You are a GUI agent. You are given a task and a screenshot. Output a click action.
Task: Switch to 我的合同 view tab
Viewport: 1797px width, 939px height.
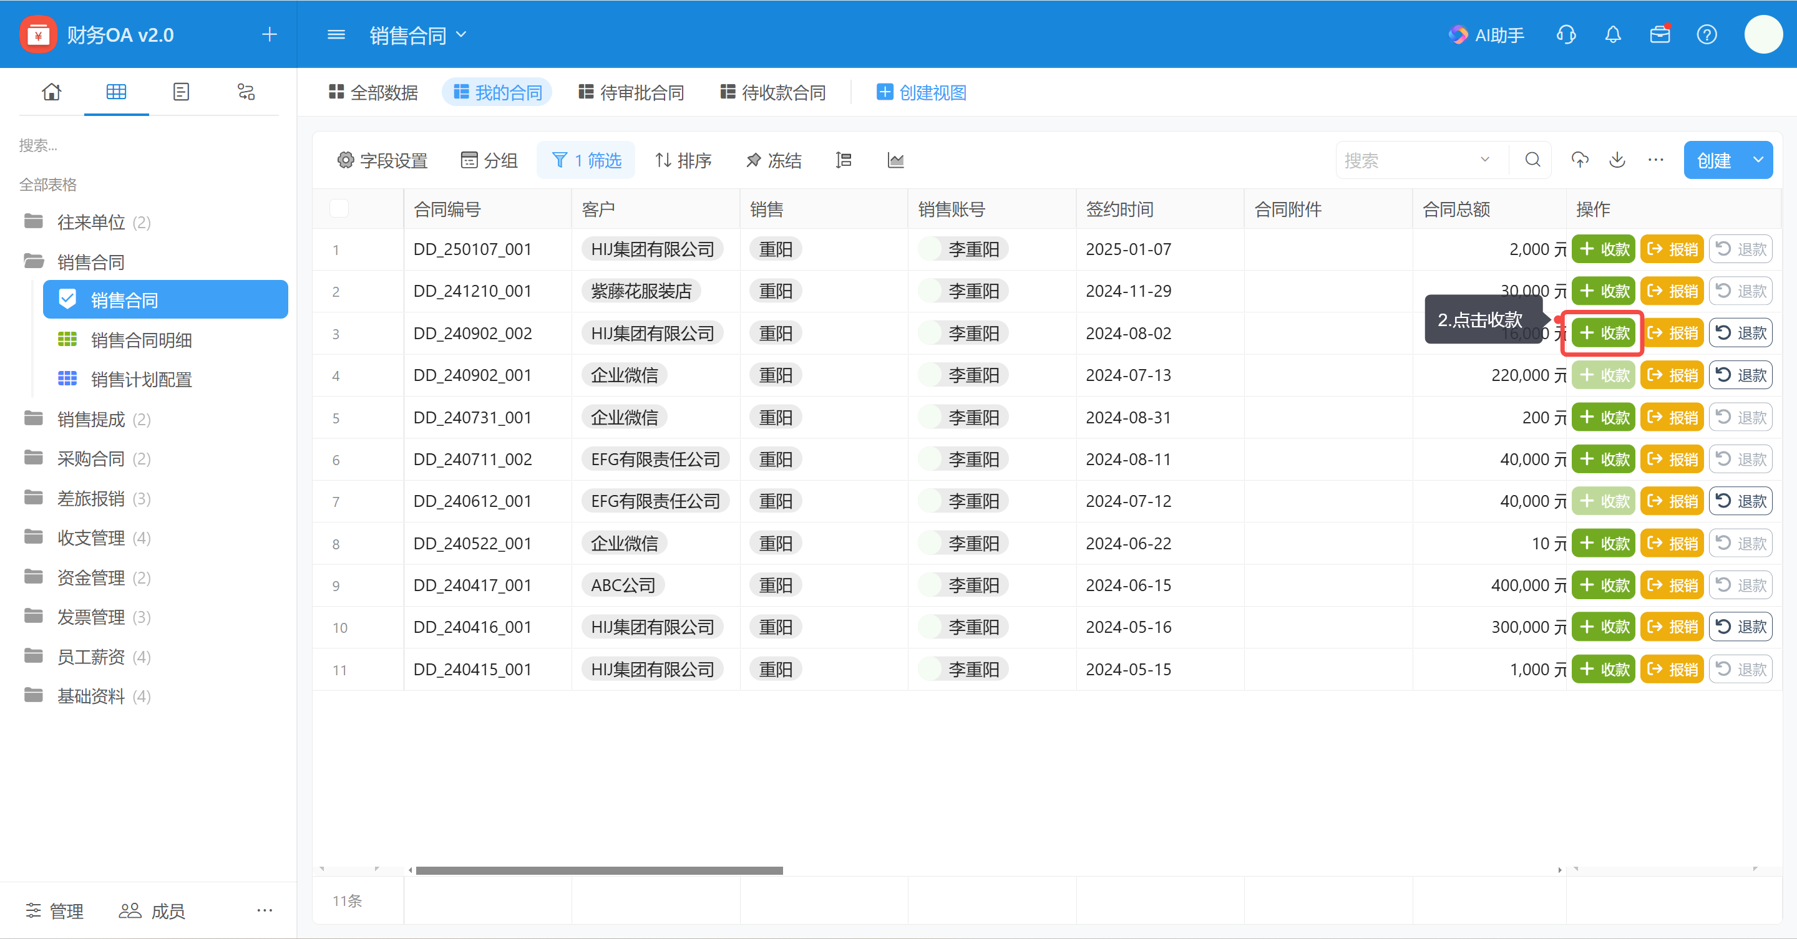(x=497, y=92)
